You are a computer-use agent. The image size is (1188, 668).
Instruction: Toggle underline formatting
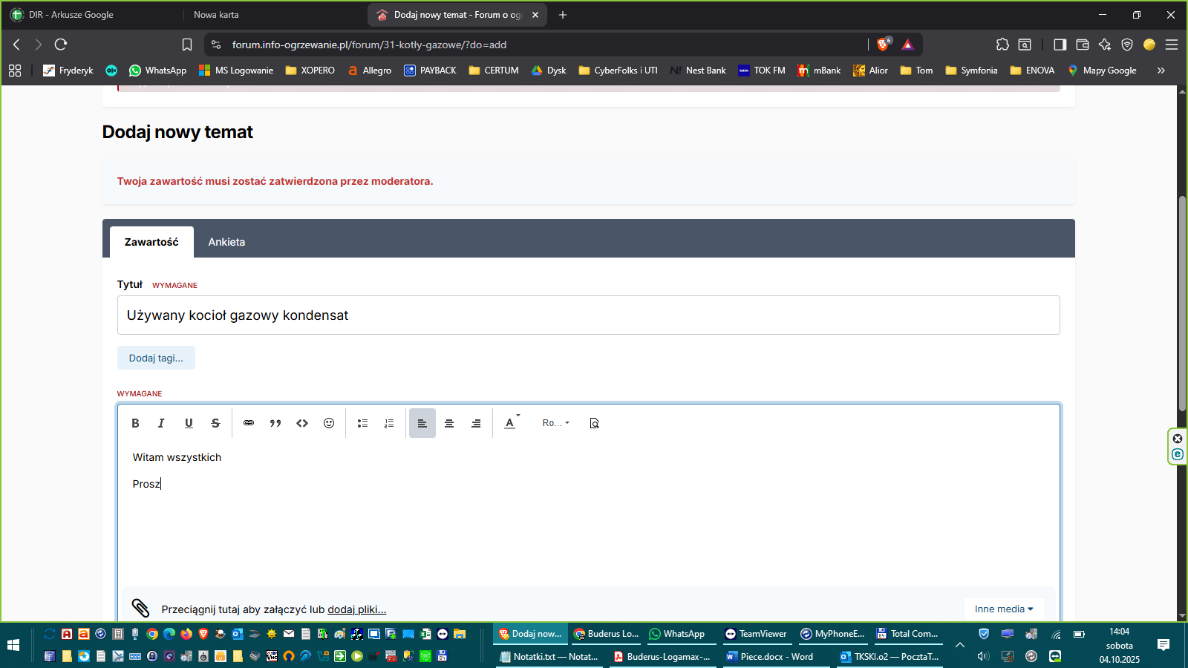[189, 423]
